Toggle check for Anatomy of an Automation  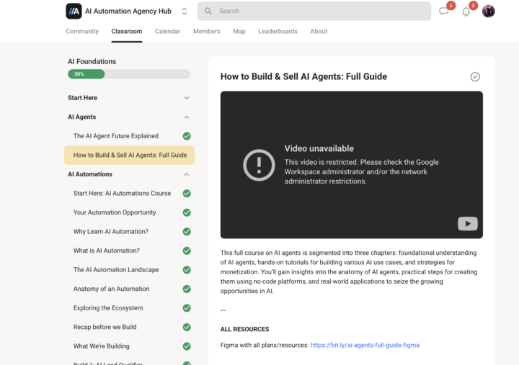[187, 289]
